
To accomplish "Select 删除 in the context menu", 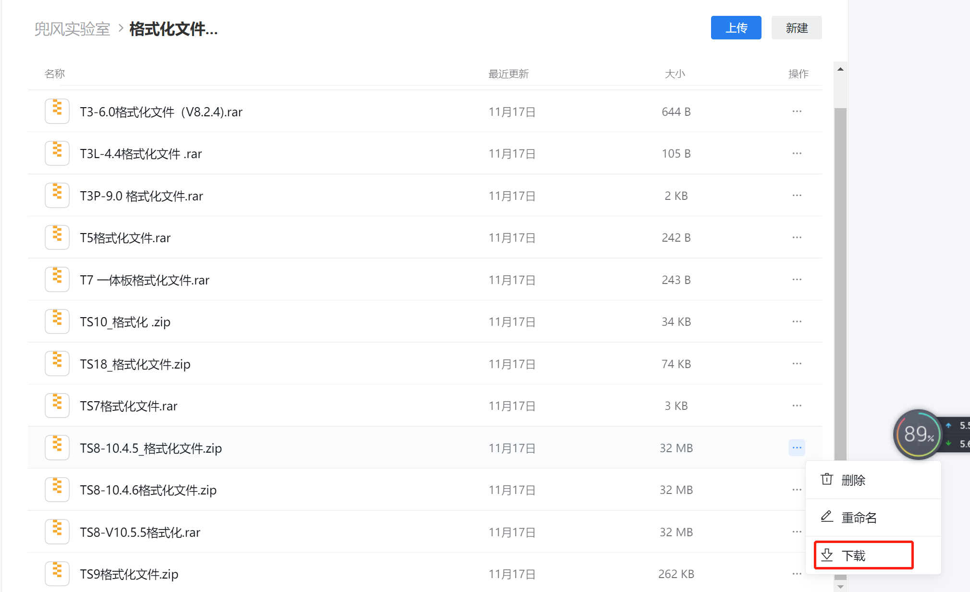I will tap(853, 480).
